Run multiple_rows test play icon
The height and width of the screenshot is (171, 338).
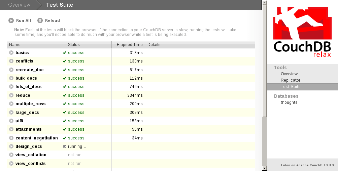[x=11, y=104]
